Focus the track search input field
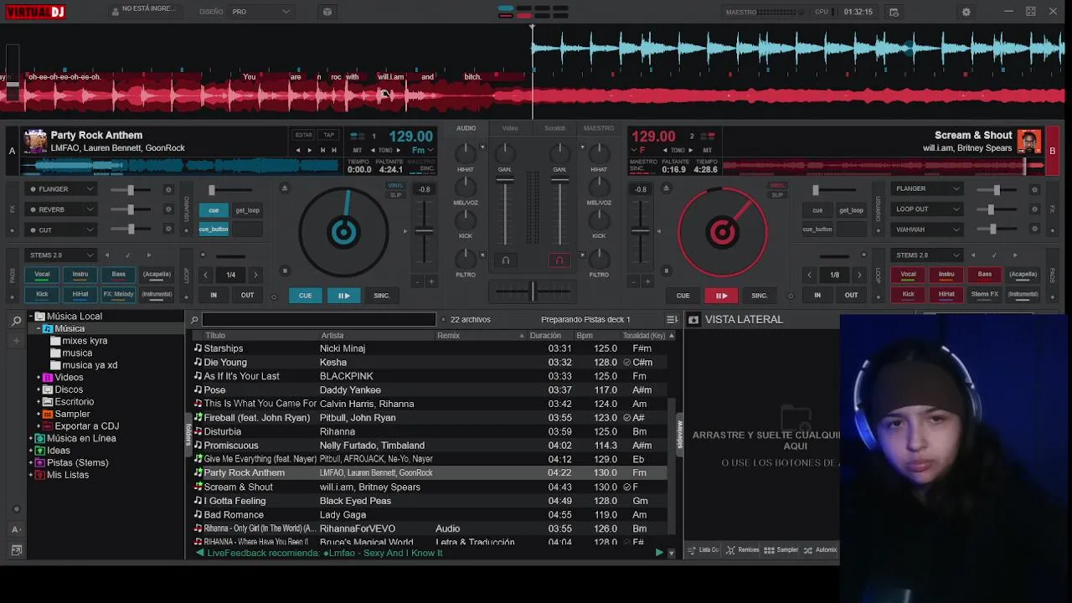The image size is (1072, 603). [318, 319]
